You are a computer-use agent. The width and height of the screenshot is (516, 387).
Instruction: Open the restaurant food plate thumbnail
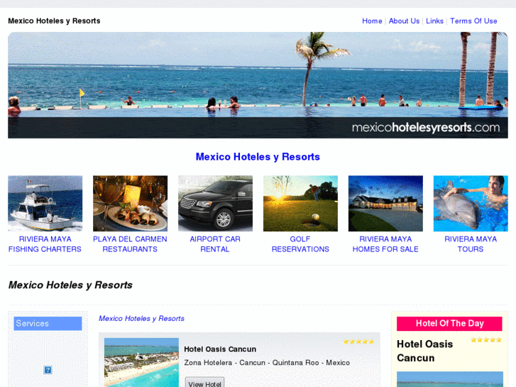131,203
